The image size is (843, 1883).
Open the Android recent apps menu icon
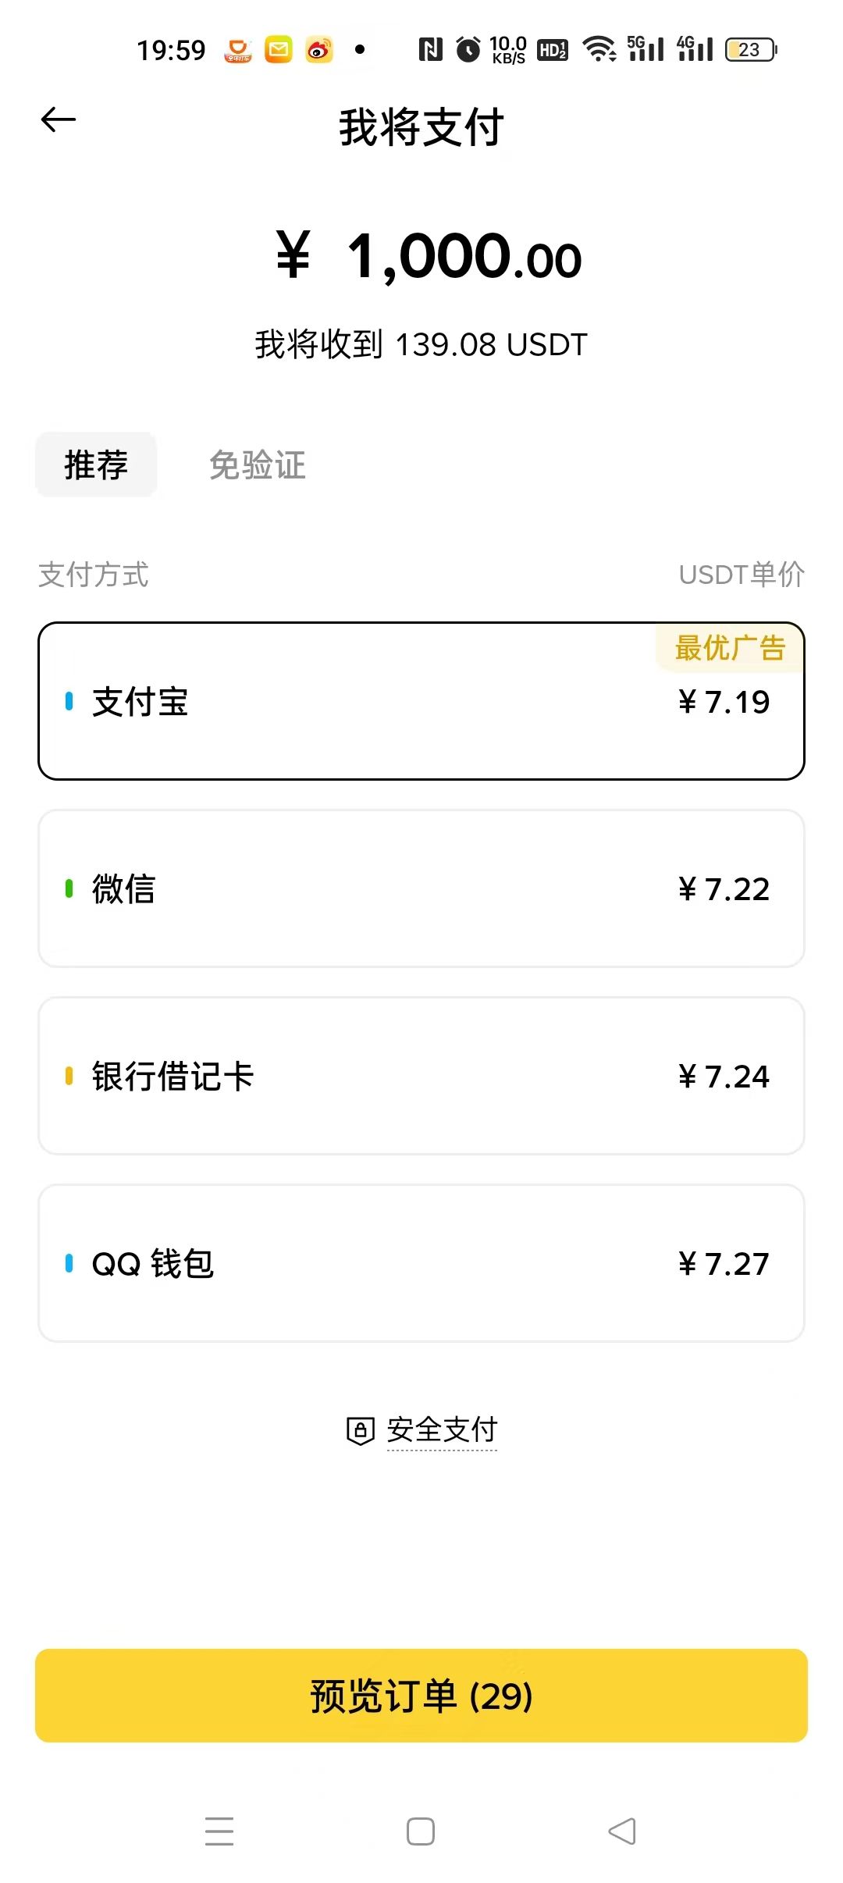coord(219,1831)
